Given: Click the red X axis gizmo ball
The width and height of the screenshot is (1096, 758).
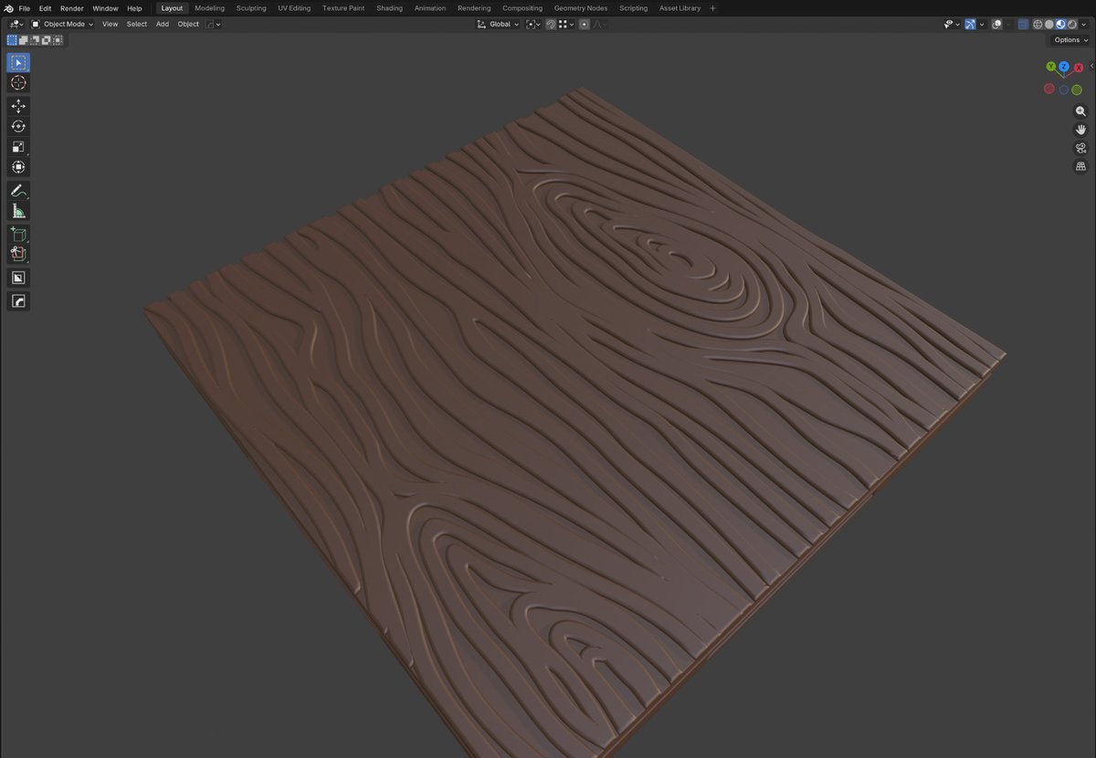Looking at the screenshot, I should tap(1079, 68).
